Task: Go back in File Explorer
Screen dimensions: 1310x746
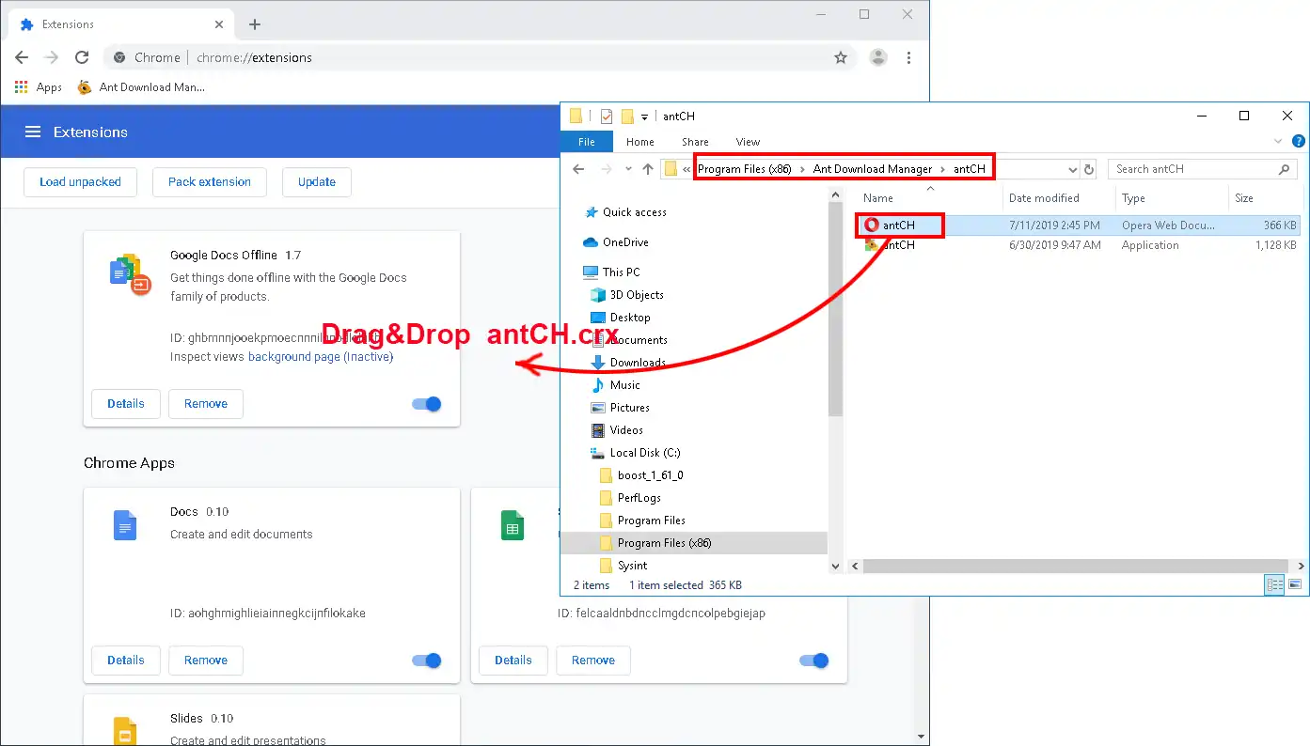Action: pos(578,169)
